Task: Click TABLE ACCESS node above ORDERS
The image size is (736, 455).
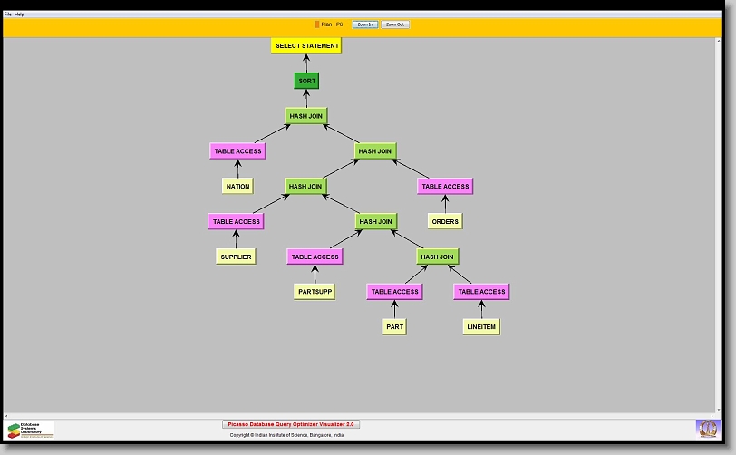Action: click(445, 186)
